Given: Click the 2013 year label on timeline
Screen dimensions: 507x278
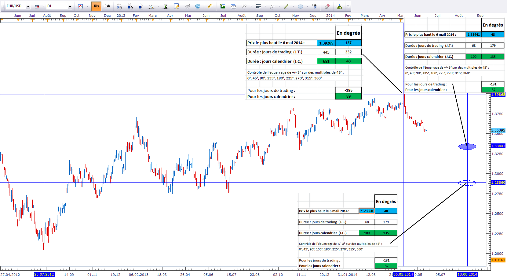Looking at the screenshot, I should (121, 16).
